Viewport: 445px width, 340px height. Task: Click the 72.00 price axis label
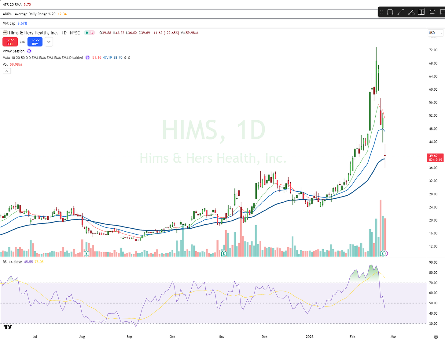[x=433, y=50]
